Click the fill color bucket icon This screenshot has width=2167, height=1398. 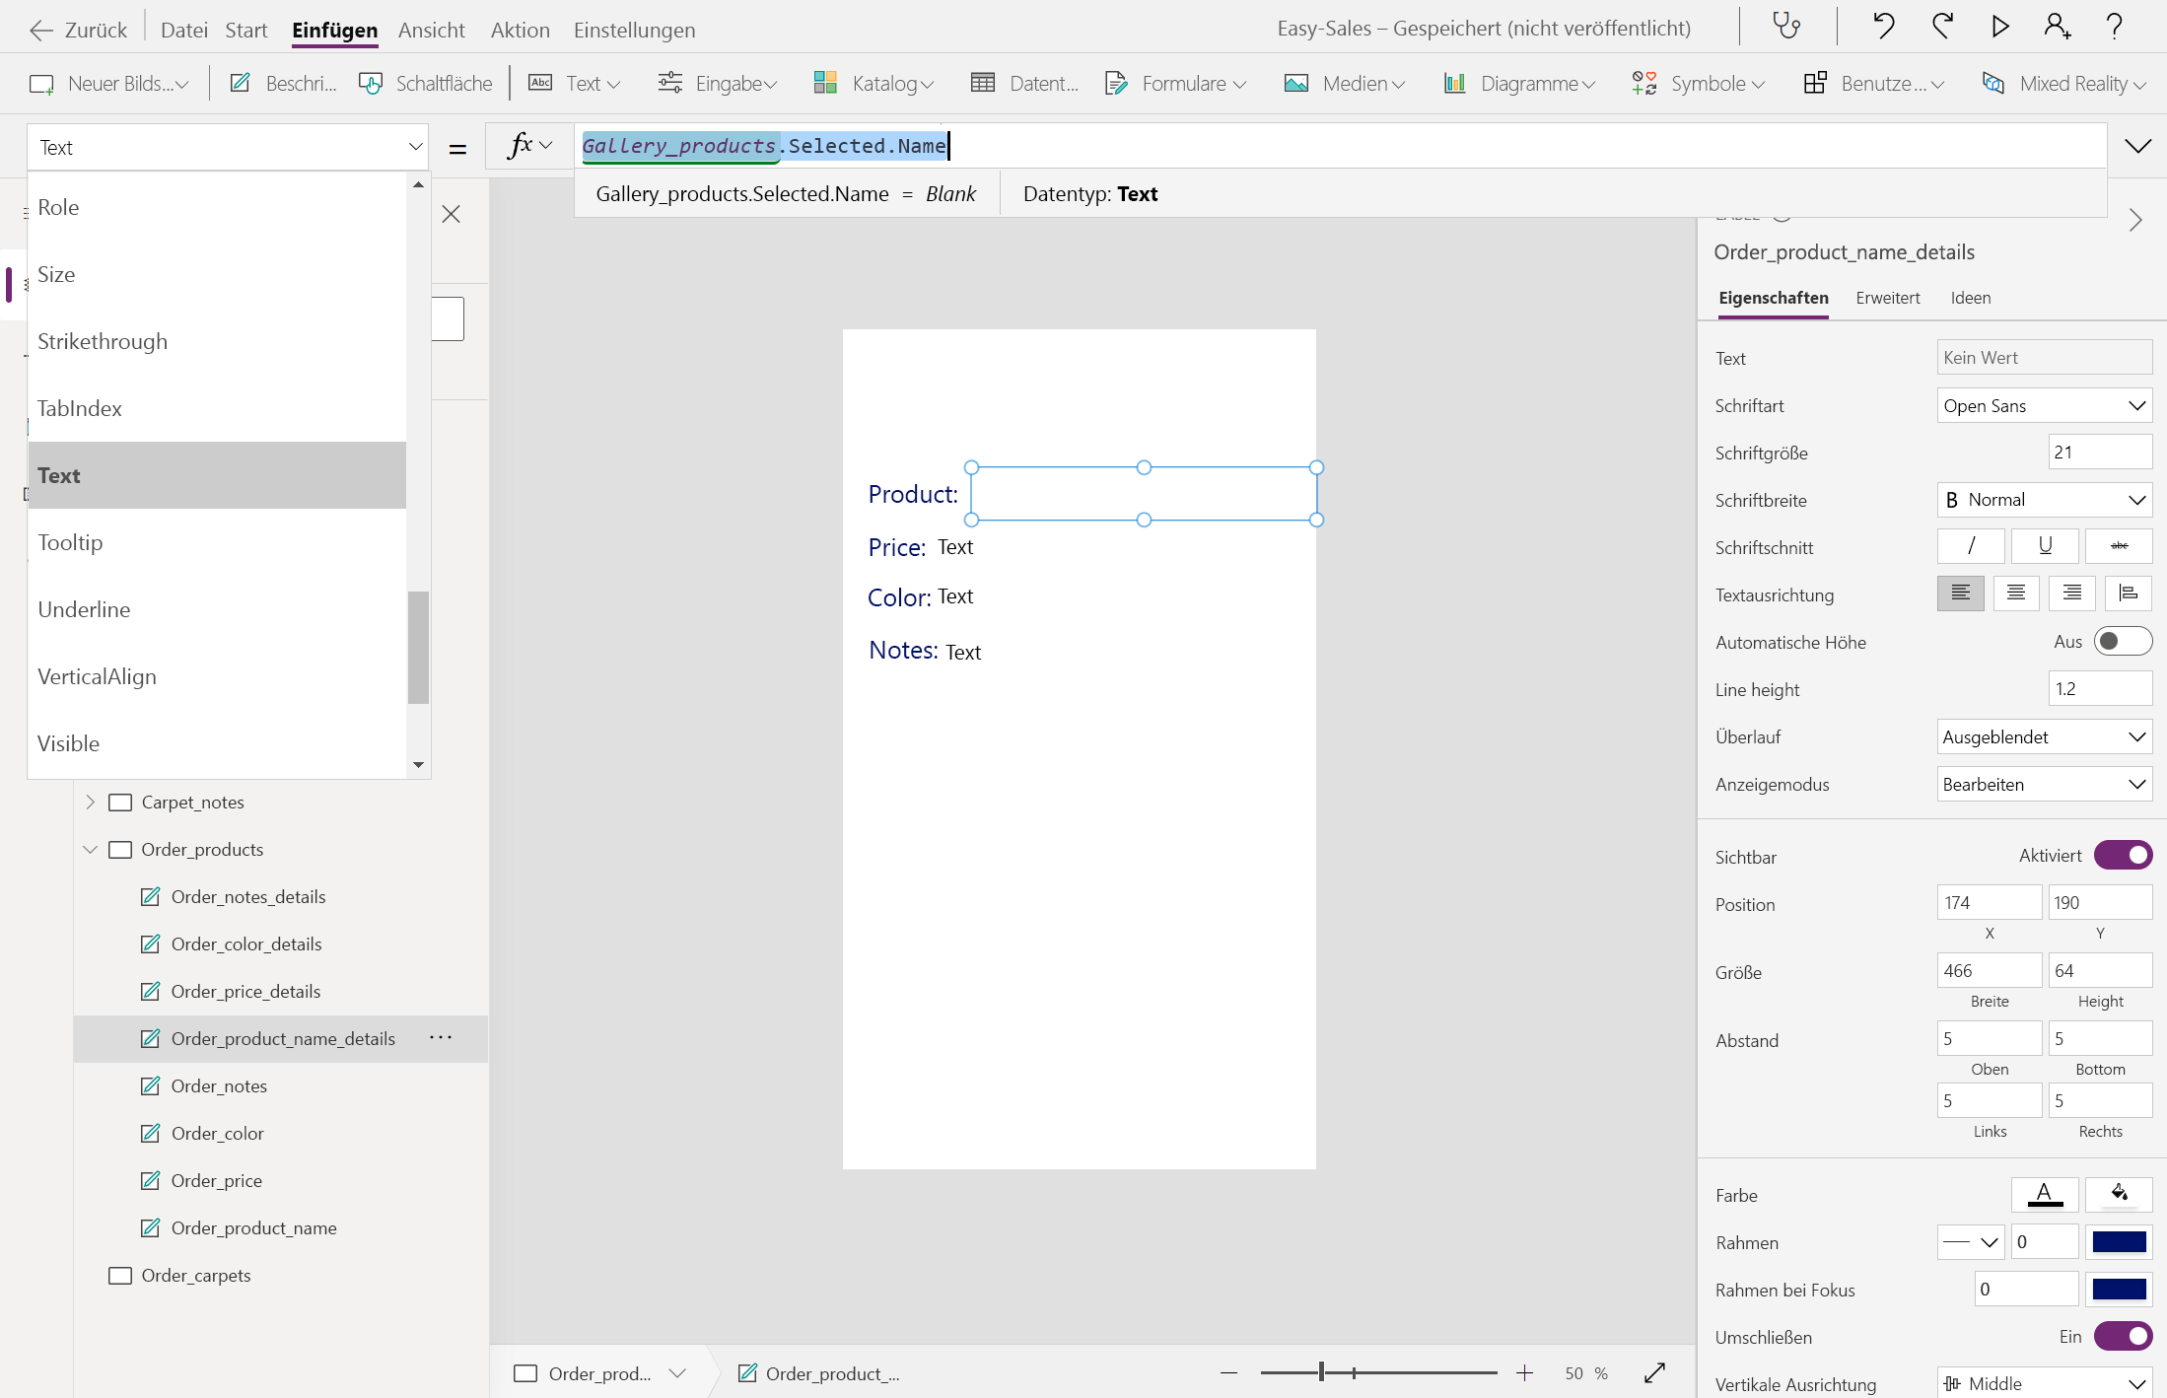pyautogui.click(x=2119, y=1194)
